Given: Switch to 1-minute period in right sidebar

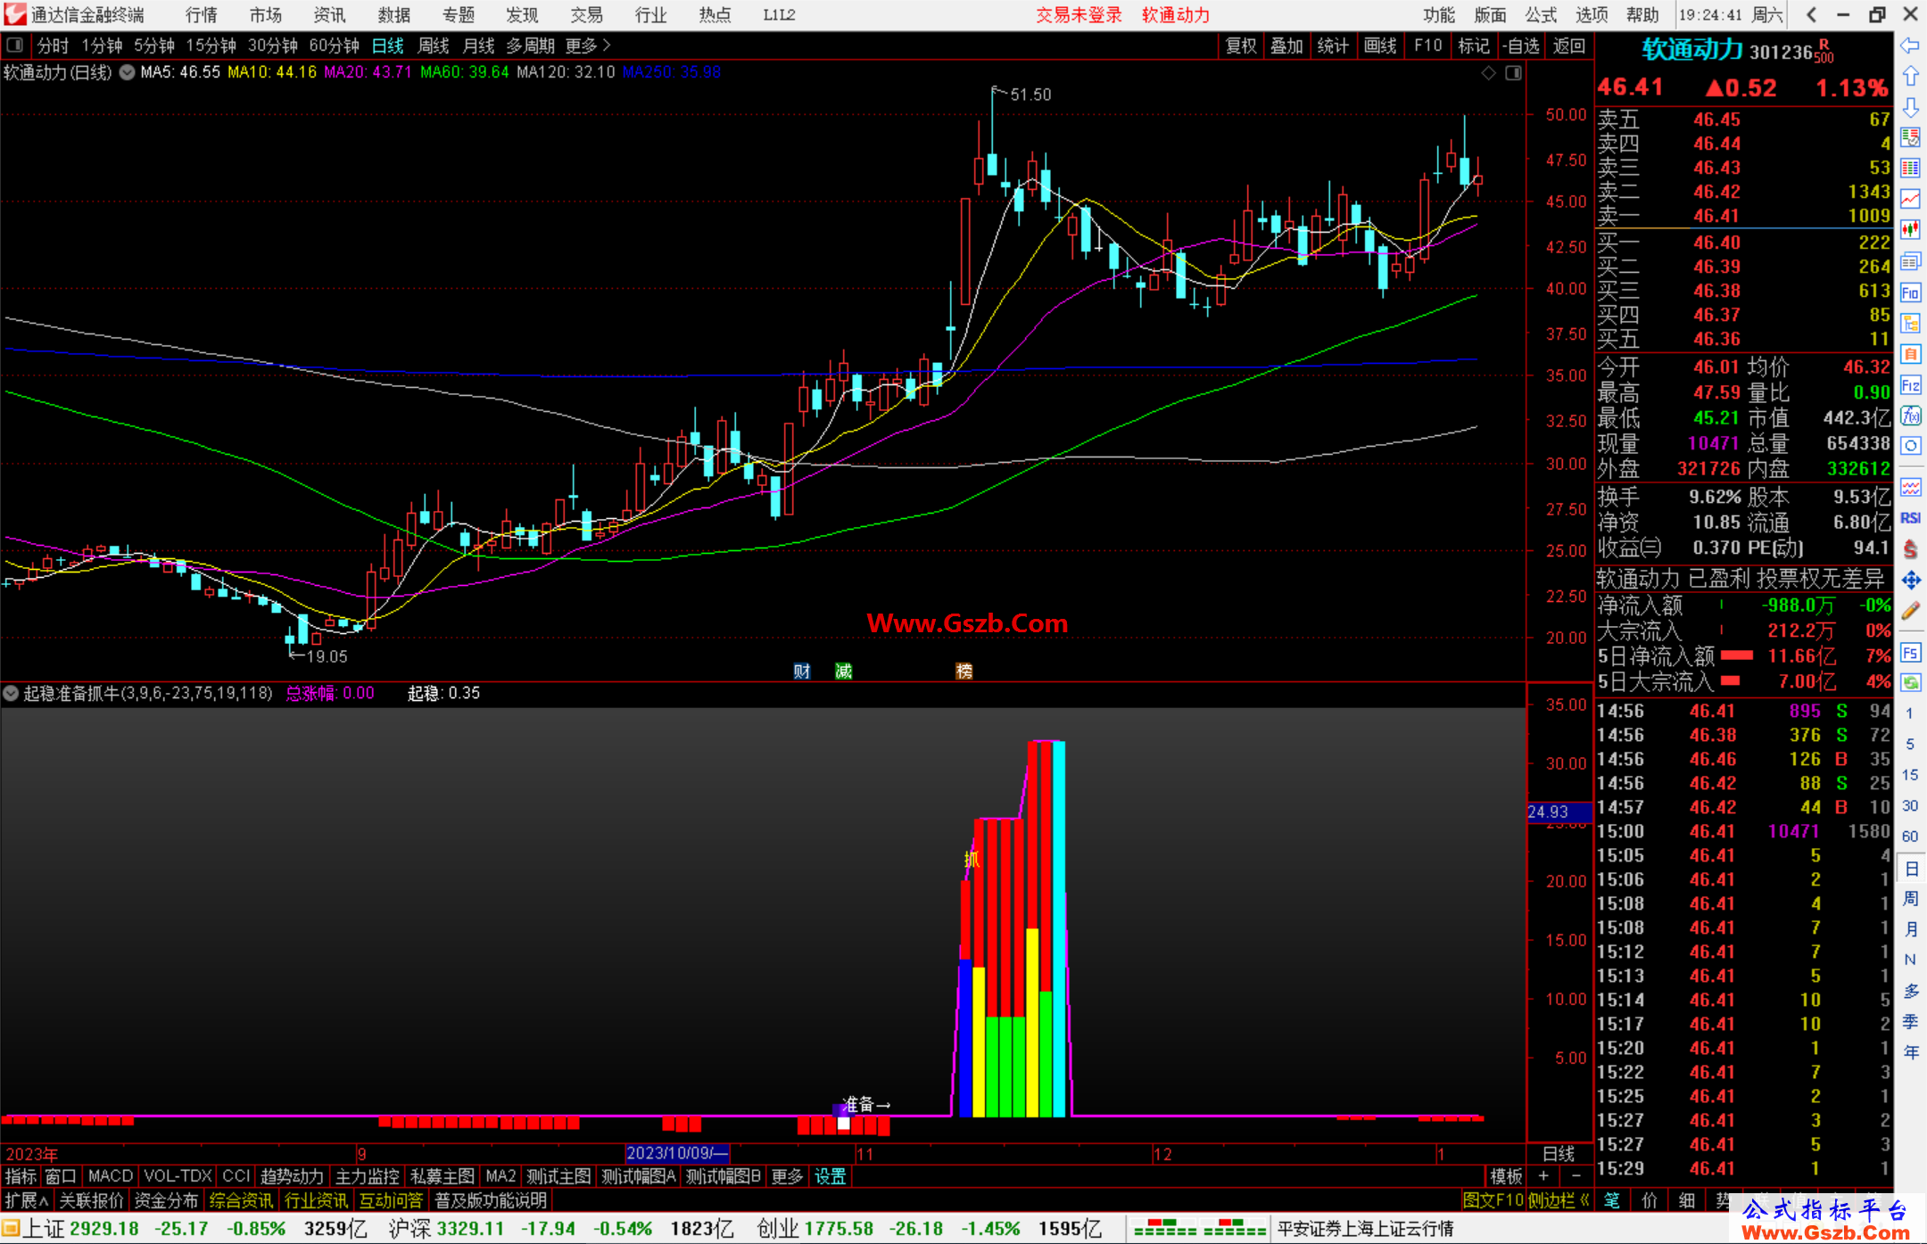Looking at the screenshot, I should 1909,713.
